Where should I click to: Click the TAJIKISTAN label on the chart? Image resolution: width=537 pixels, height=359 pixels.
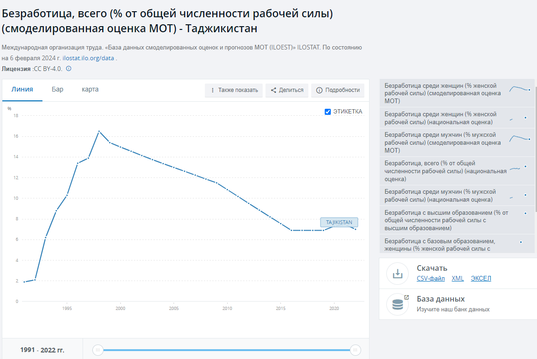pos(339,222)
